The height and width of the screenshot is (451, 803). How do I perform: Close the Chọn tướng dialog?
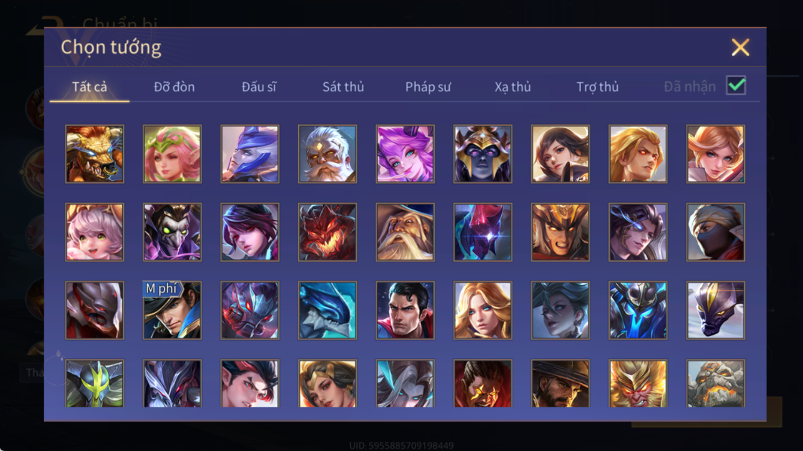(740, 47)
